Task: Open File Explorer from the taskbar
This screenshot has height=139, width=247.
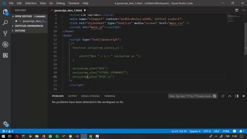Action: click(37, 136)
